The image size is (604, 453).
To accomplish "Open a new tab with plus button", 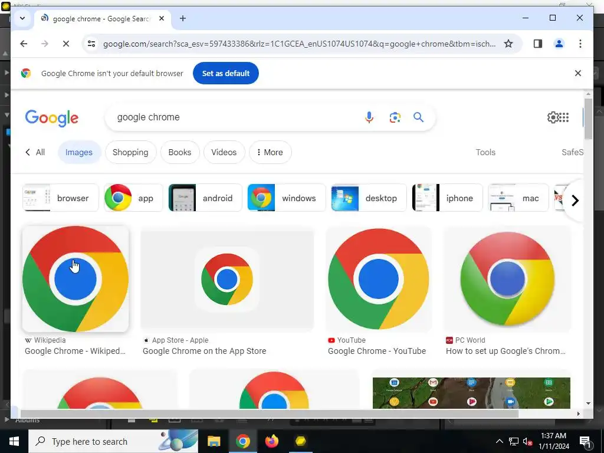I will pos(183,18).
